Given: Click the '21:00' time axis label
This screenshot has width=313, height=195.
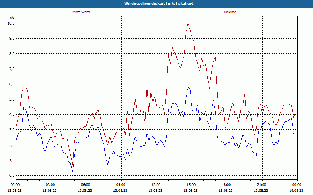Looking at the screenshot, I should coord(261,185).
